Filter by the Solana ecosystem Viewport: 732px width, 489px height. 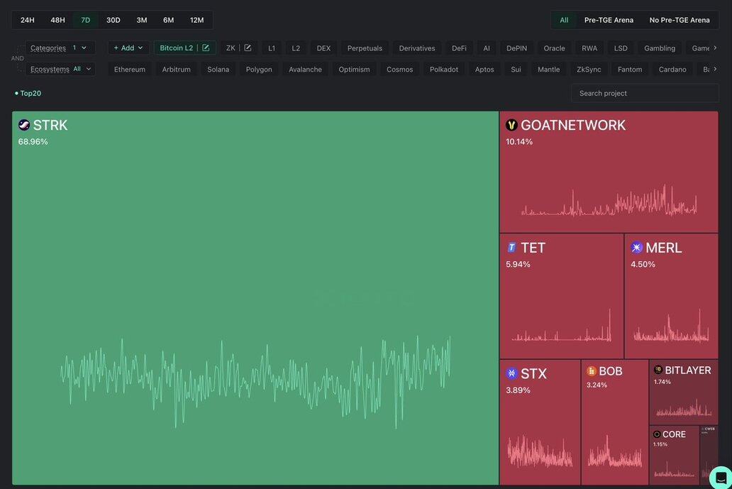point(218,70)
